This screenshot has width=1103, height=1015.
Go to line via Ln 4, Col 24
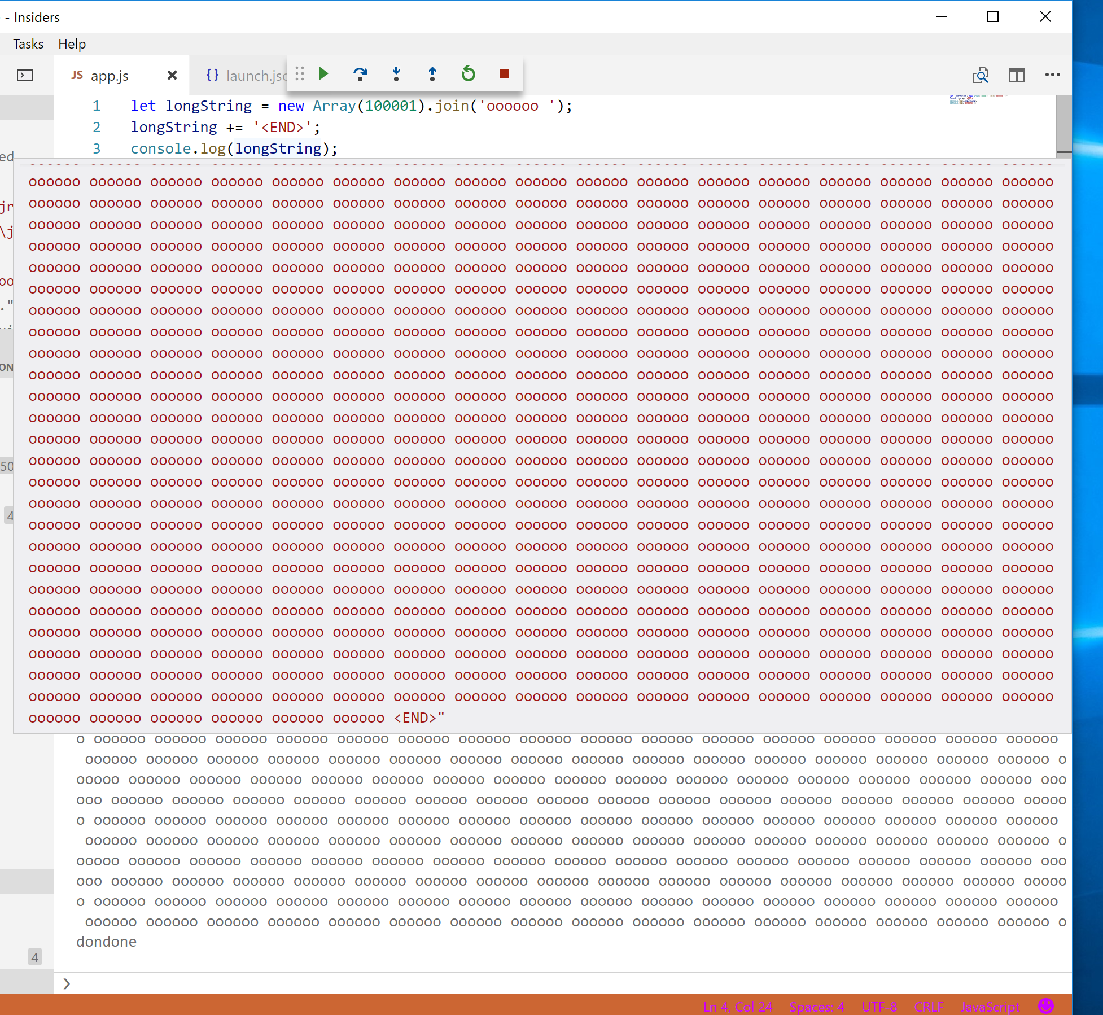coord(738,1007)
